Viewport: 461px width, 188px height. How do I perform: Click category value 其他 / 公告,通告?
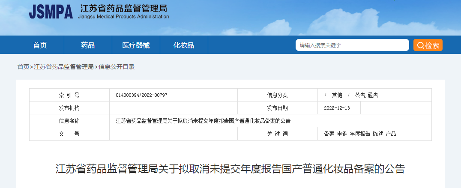click(351, 95)
